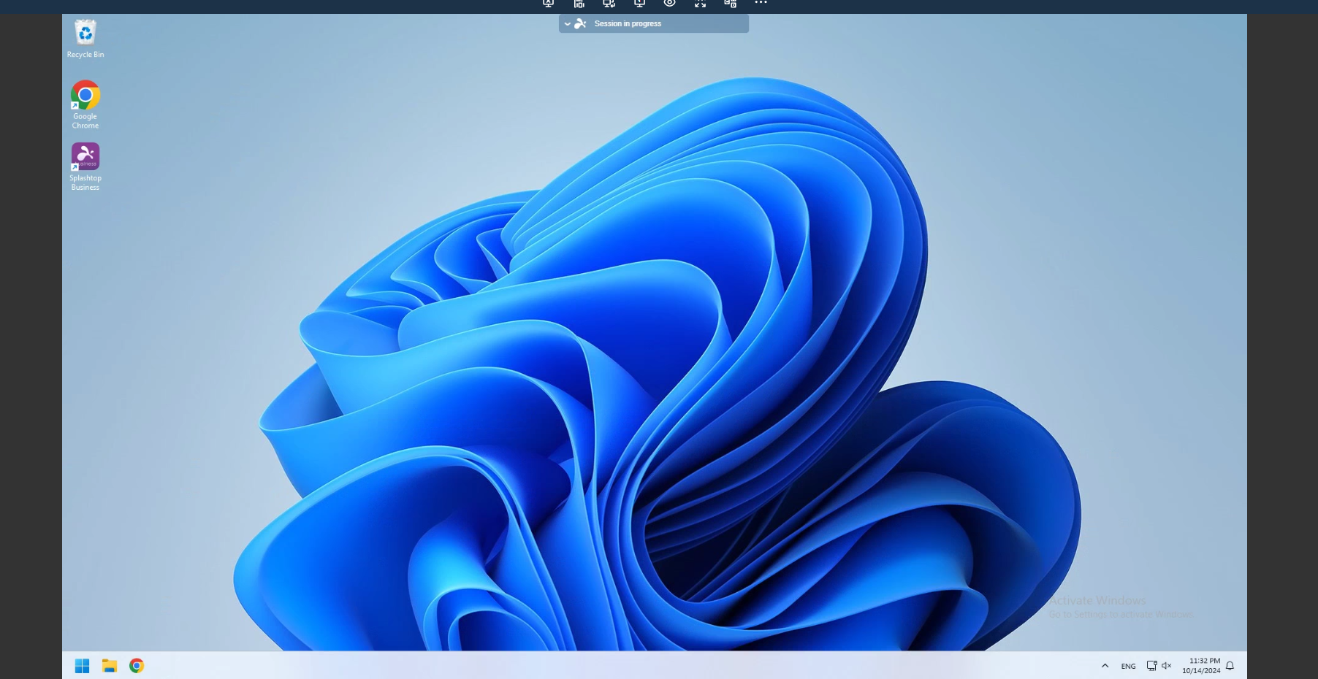Select the remote devices icon in Splashtop toolbar

(579, 4)
